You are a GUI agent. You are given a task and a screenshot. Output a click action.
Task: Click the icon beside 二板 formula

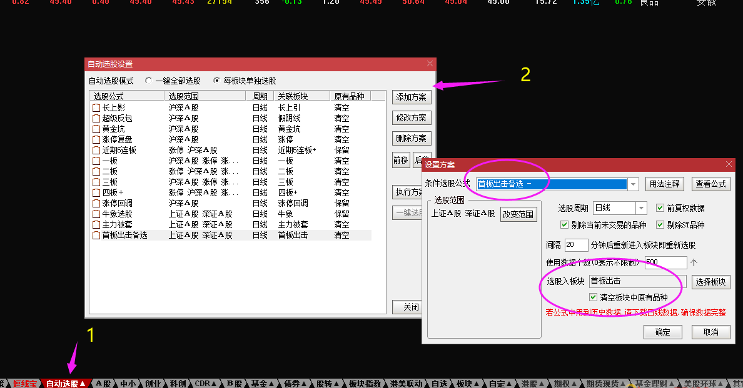96,171
